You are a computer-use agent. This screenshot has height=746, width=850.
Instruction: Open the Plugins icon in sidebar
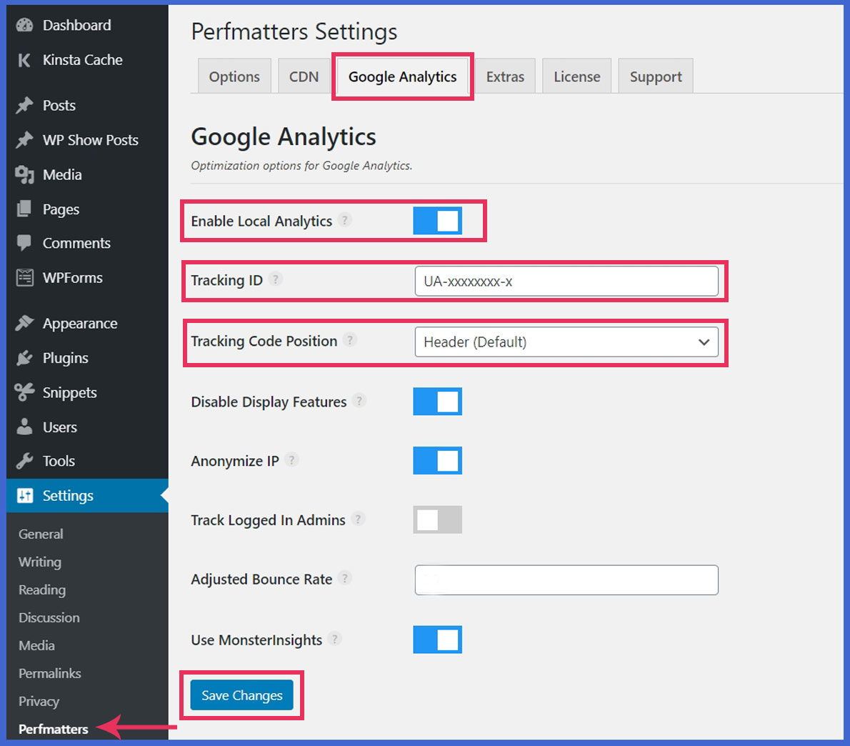coord(24,357)
